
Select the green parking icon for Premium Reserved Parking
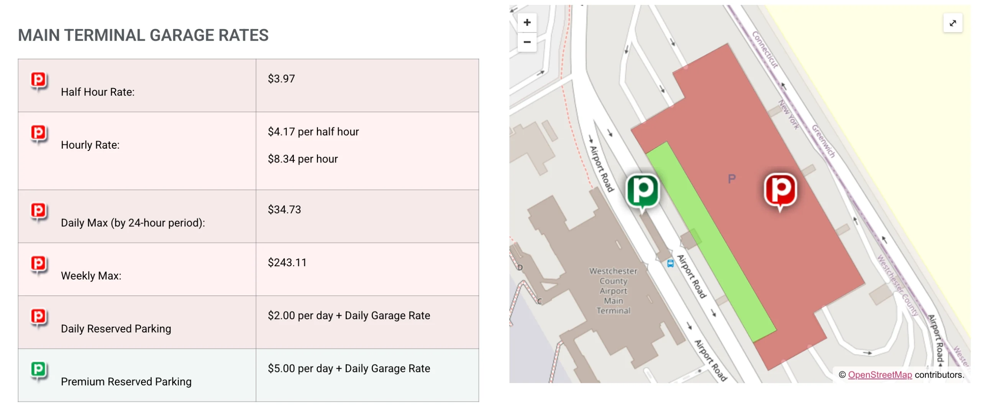click(39, 370)
